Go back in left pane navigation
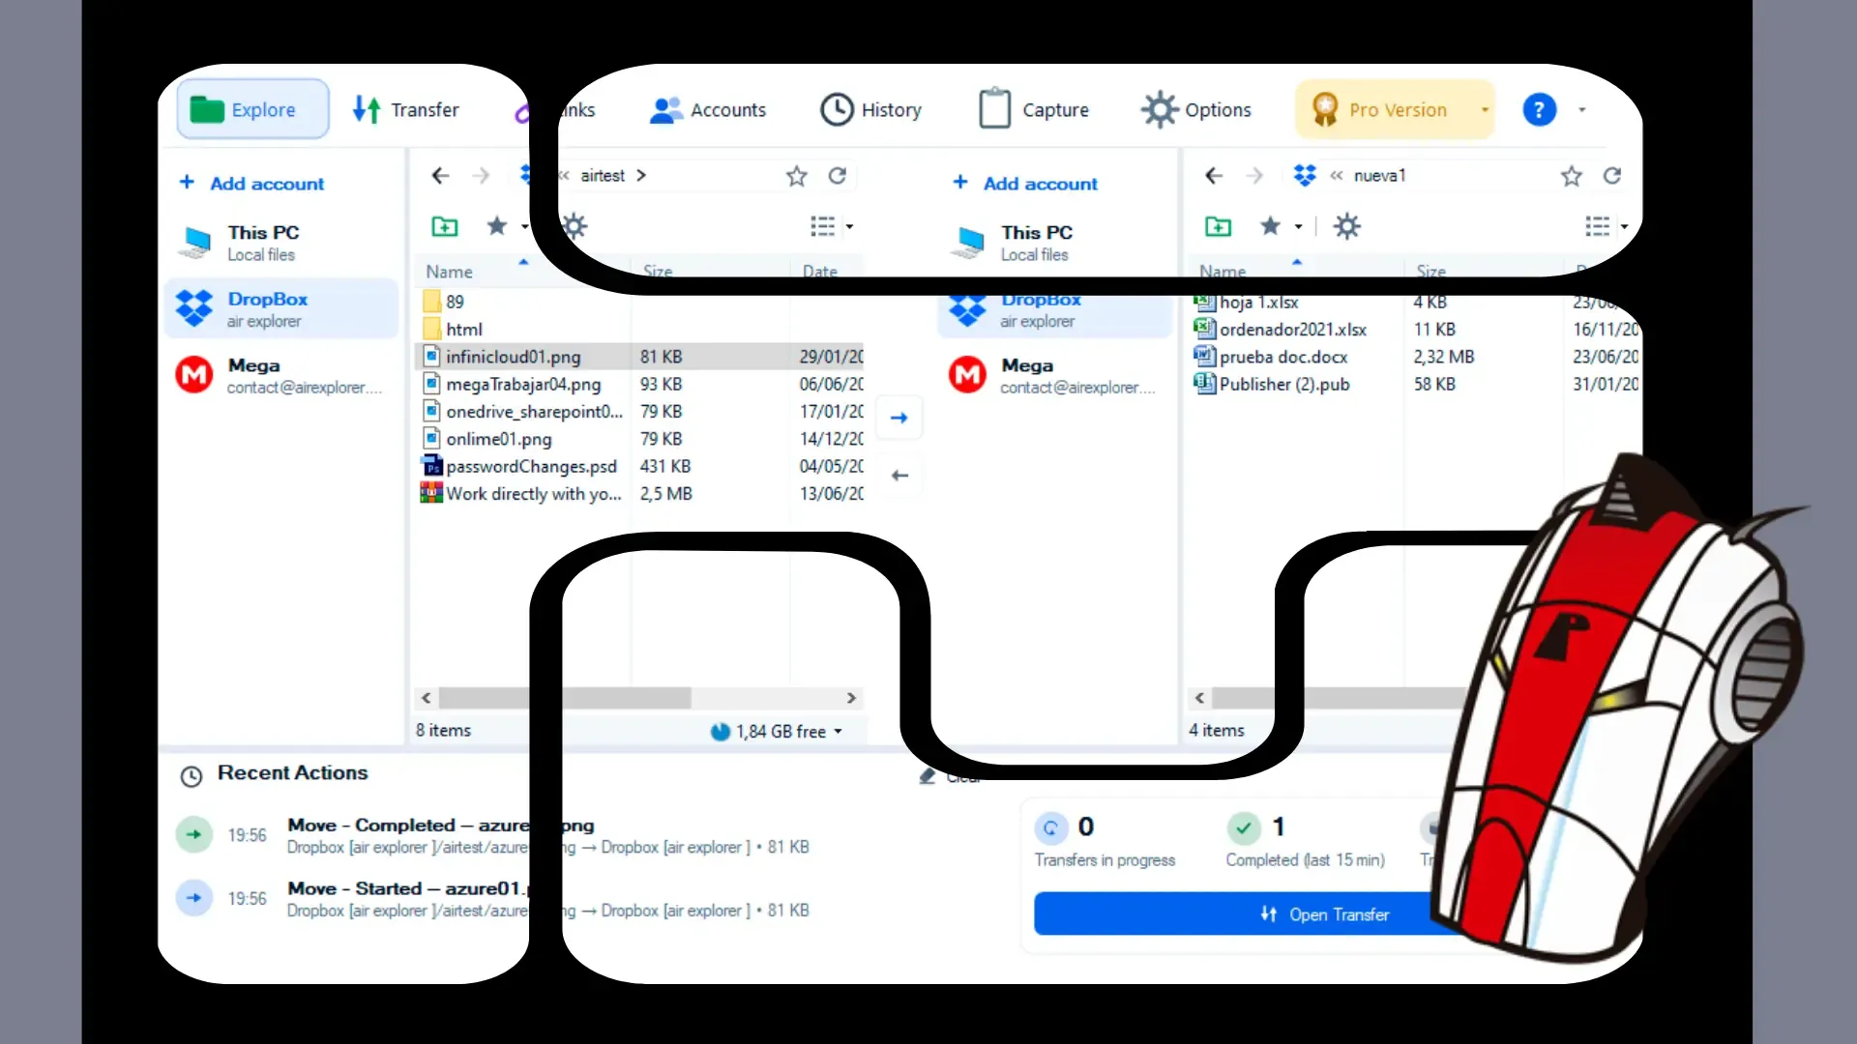The width and height of the screenshot is (1857, 1044). pos(440,176)
